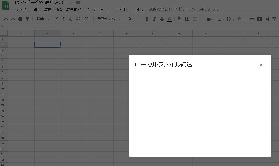Toggle strikethrough formatting
This screenshot has height=166, width=279.
[x=162, y=19]
